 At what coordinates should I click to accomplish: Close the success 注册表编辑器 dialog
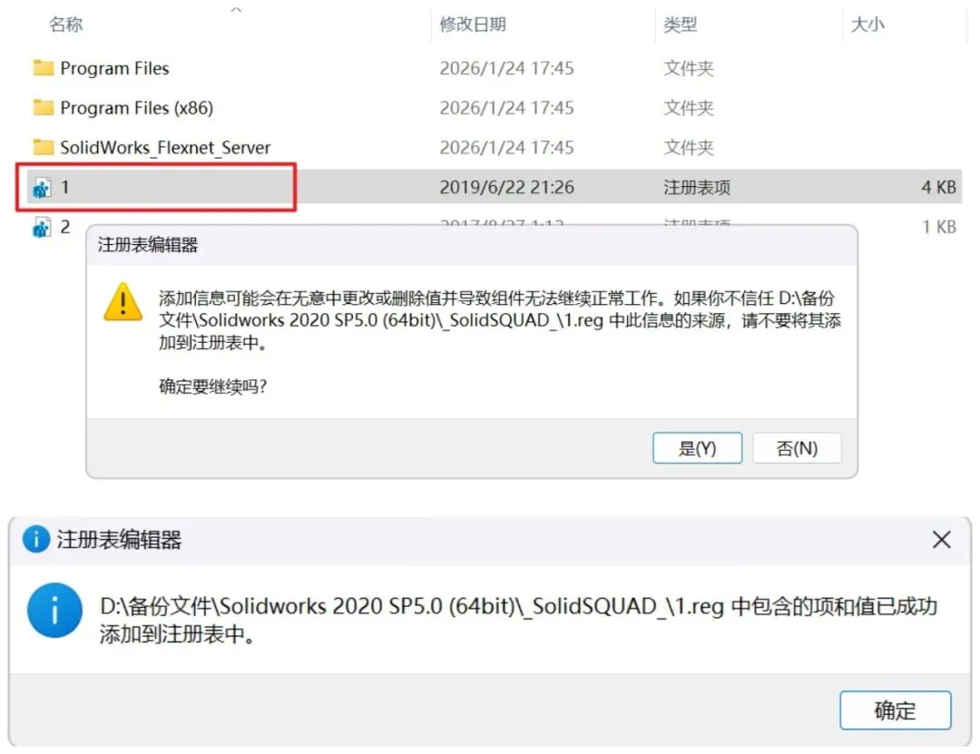941,540
